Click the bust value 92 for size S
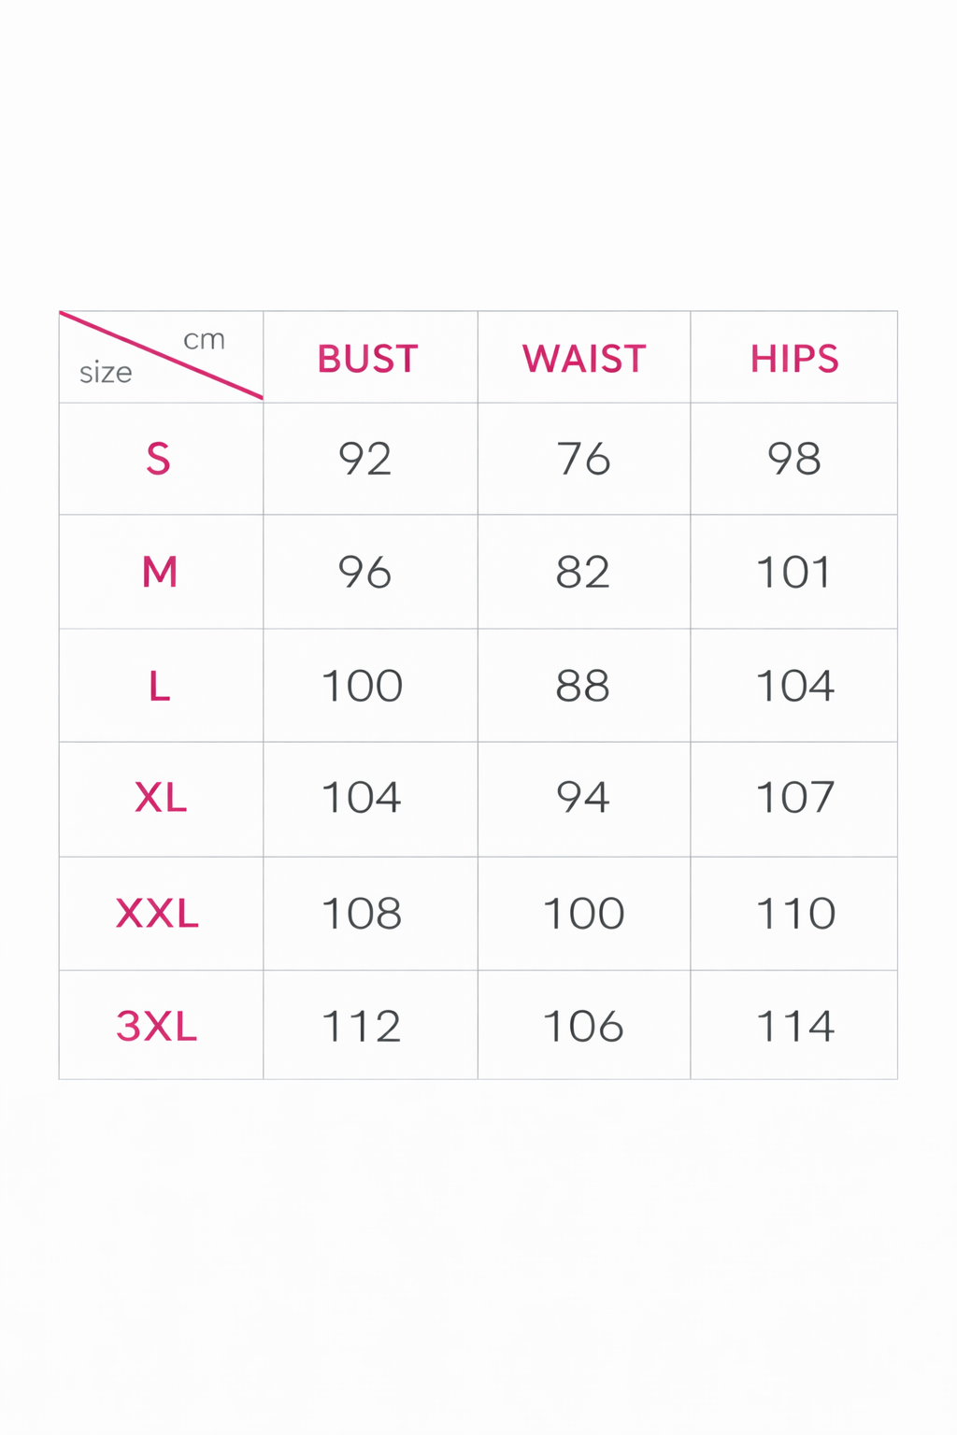957x1435 pixels. click(364, 459)
